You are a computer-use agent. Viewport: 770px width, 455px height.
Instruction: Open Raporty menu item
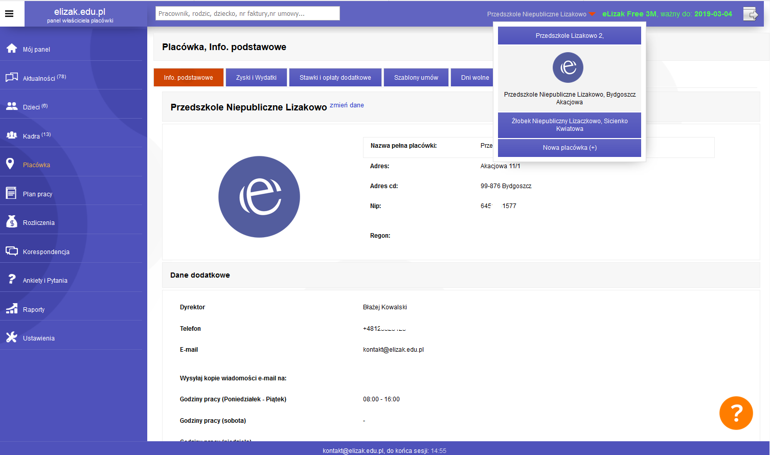pyautogui.click(x=34, y=310)
